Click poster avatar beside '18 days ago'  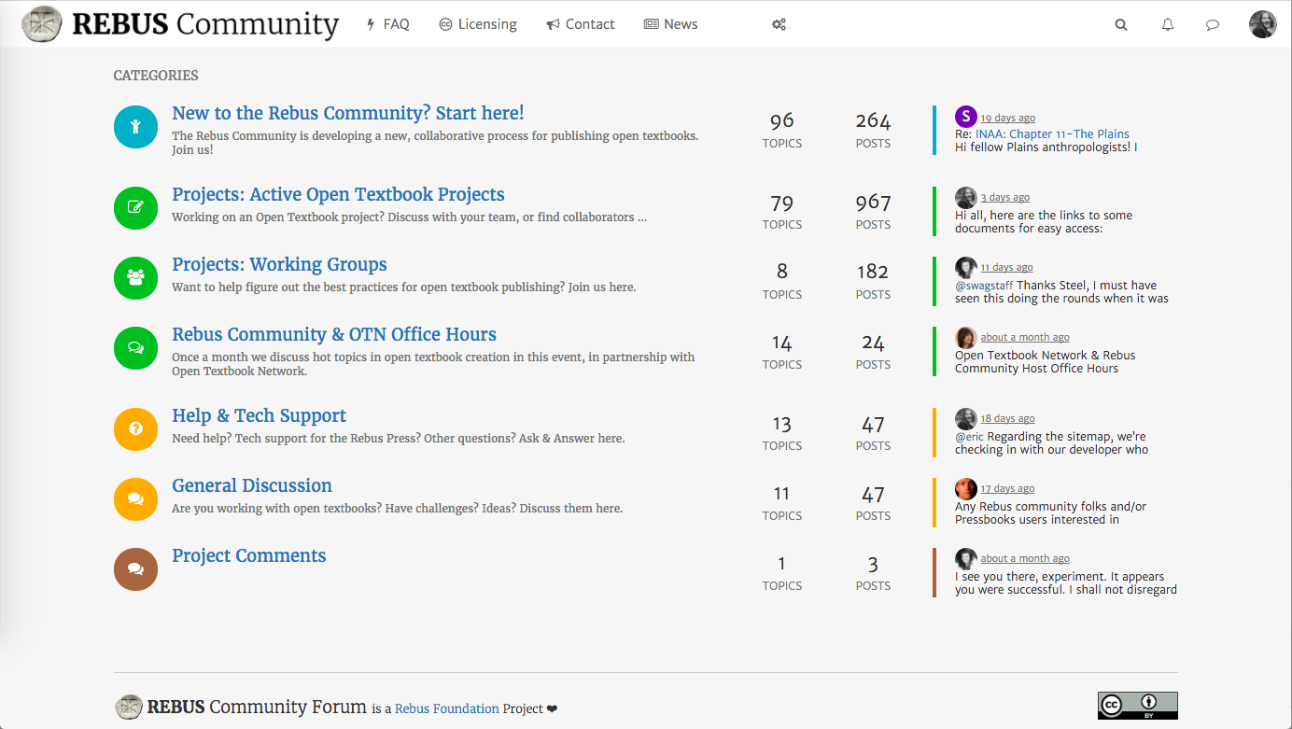pos(966,418)
